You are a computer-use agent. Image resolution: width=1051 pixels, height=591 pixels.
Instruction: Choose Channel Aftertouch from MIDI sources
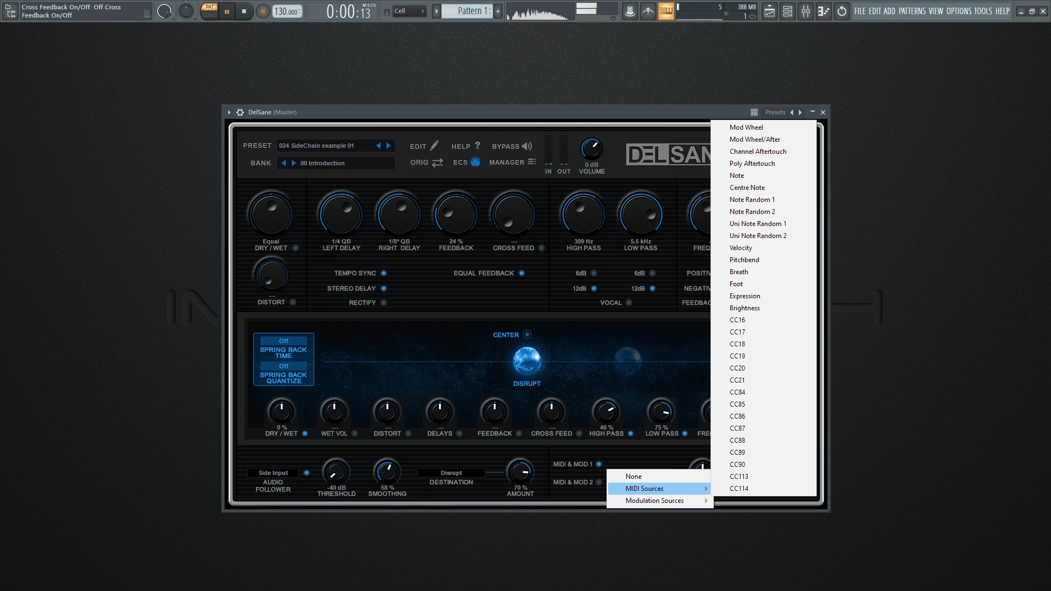pyautogui.click(x=764, y=152)
